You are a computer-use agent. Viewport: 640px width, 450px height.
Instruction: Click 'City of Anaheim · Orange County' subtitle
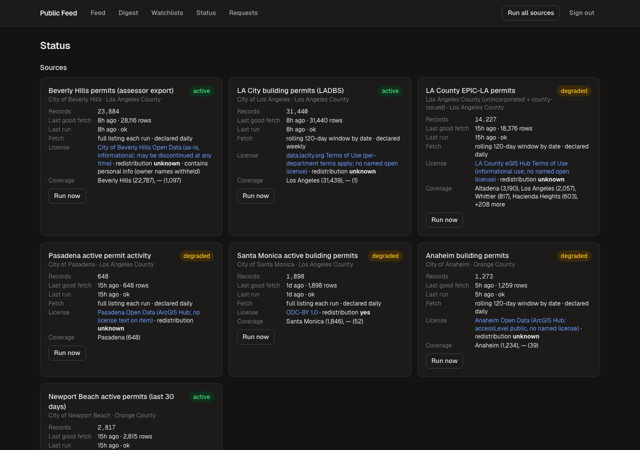pos(470,264)
